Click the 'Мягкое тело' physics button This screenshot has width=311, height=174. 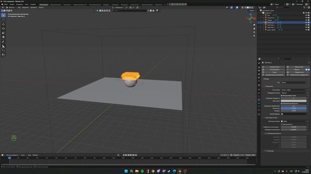(x=298, y=67)
